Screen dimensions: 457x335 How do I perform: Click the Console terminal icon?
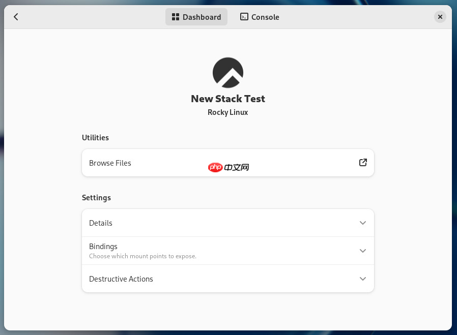coord(244,17)
